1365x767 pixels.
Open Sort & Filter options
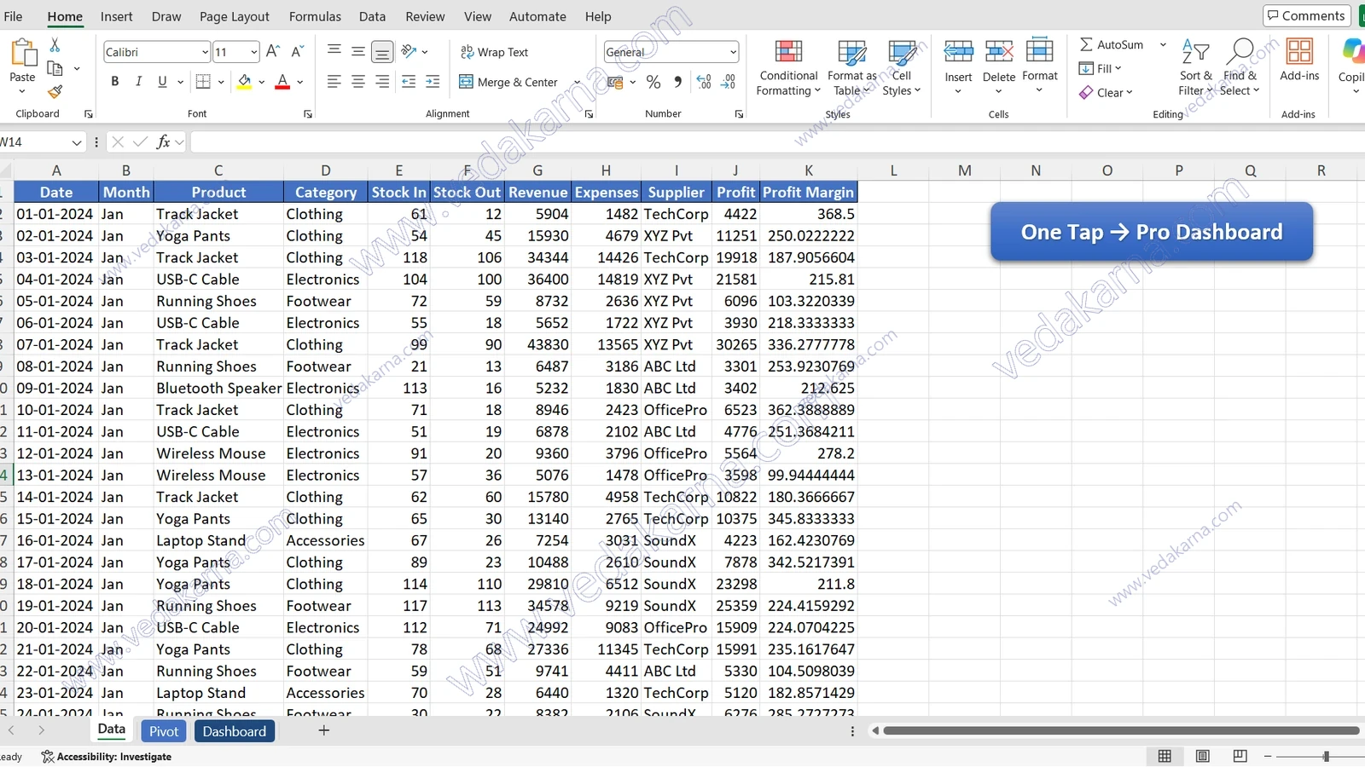click(1195, 68)
